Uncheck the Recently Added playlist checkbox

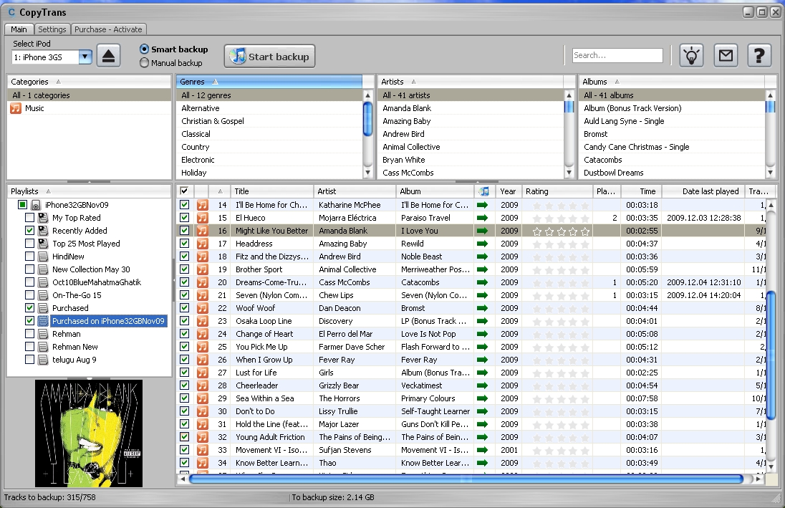29,231
